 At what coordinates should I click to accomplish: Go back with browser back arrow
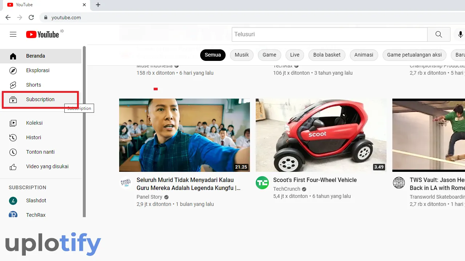[8, 17]
